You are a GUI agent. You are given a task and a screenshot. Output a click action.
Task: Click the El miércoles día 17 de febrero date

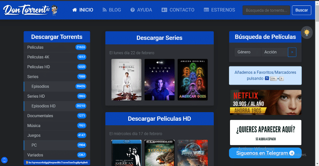coord(136,133)
